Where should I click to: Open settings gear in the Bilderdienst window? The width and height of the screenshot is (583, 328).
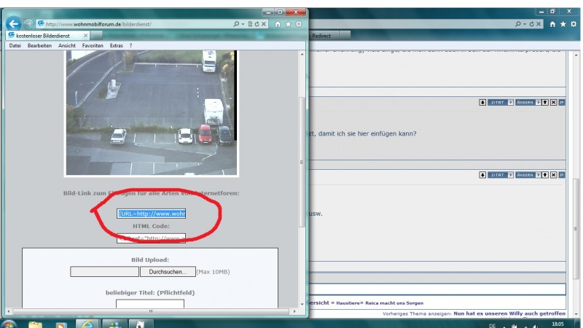[x=298, y=24]
